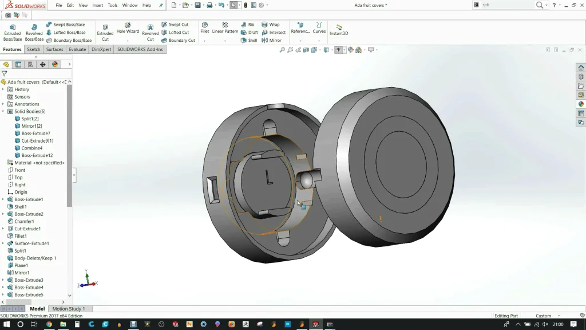Viewport: 586px width, 330px height.
Task: Toggle the Hide/Show Items view button
Action: tap(338, 50)
